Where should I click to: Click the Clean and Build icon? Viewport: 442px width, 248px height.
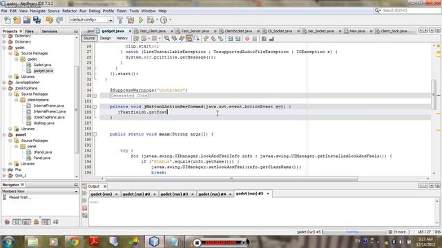pos(131,20)
